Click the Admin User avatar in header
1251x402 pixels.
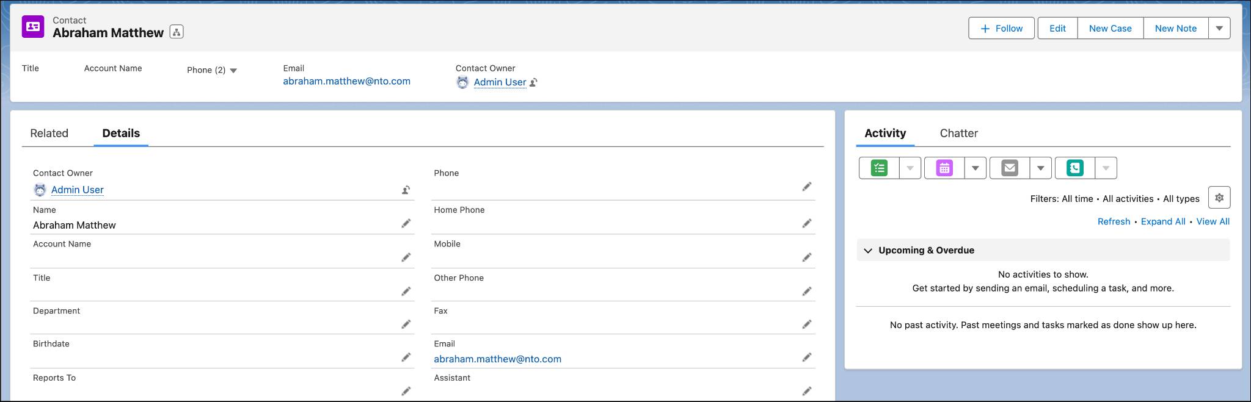462,82
